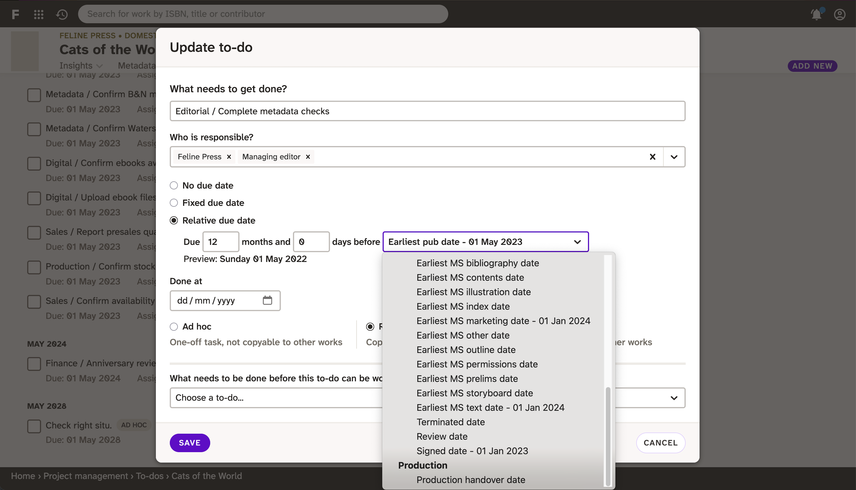856x490 pixels.
Task: Click the Production handover date option
Action: [x=470, y=480]
